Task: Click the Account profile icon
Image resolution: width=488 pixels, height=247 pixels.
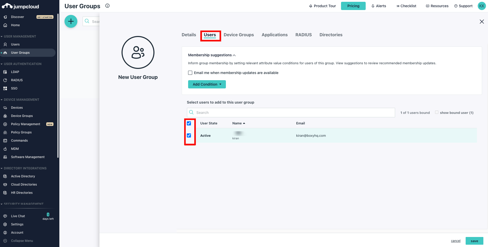Action: pyautogui.click(x=5, y=233)
